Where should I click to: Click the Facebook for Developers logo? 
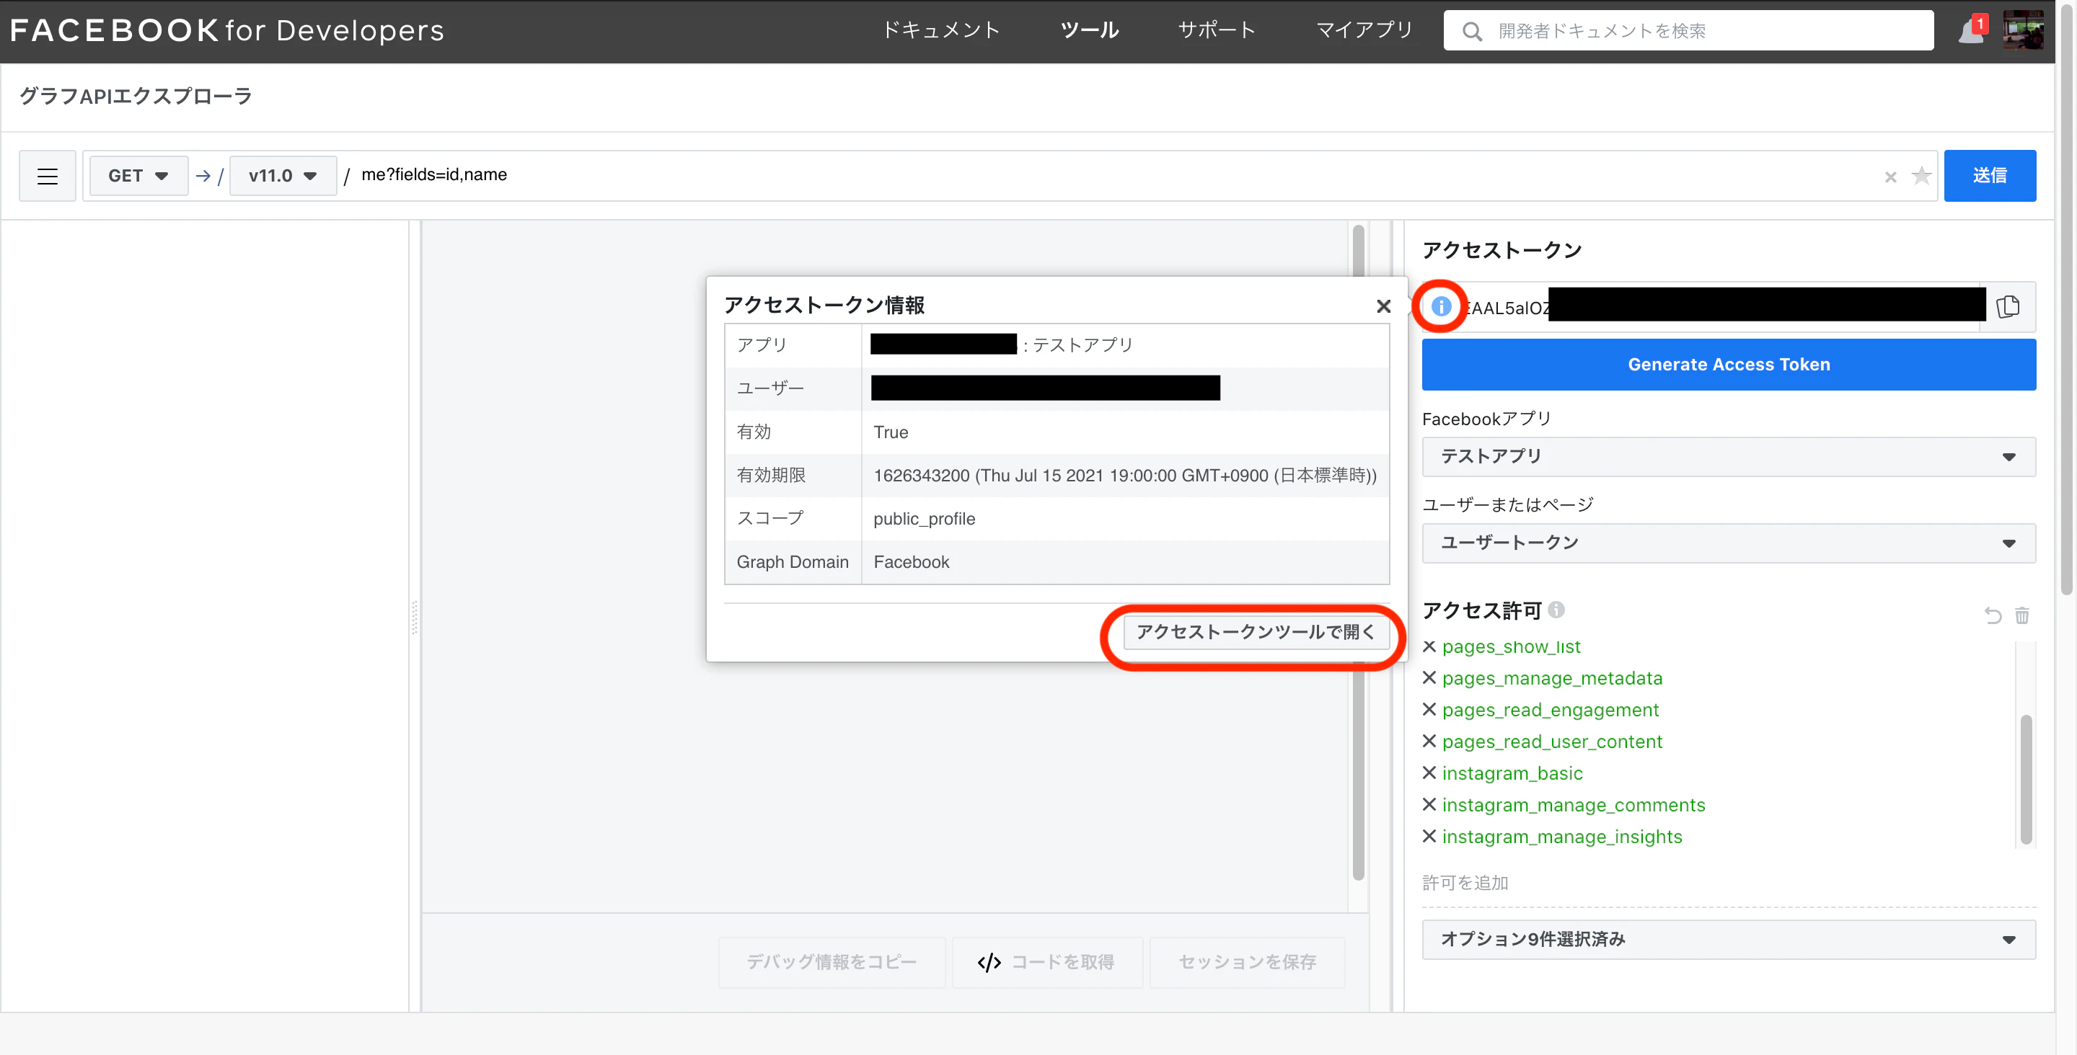pyautogui.click(x=226, y=30)
